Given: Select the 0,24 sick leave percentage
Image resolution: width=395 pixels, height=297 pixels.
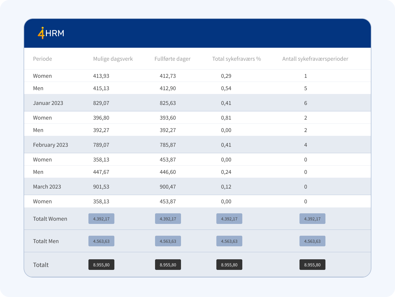Looking at the screenshot, I should (x=226, y=172).
